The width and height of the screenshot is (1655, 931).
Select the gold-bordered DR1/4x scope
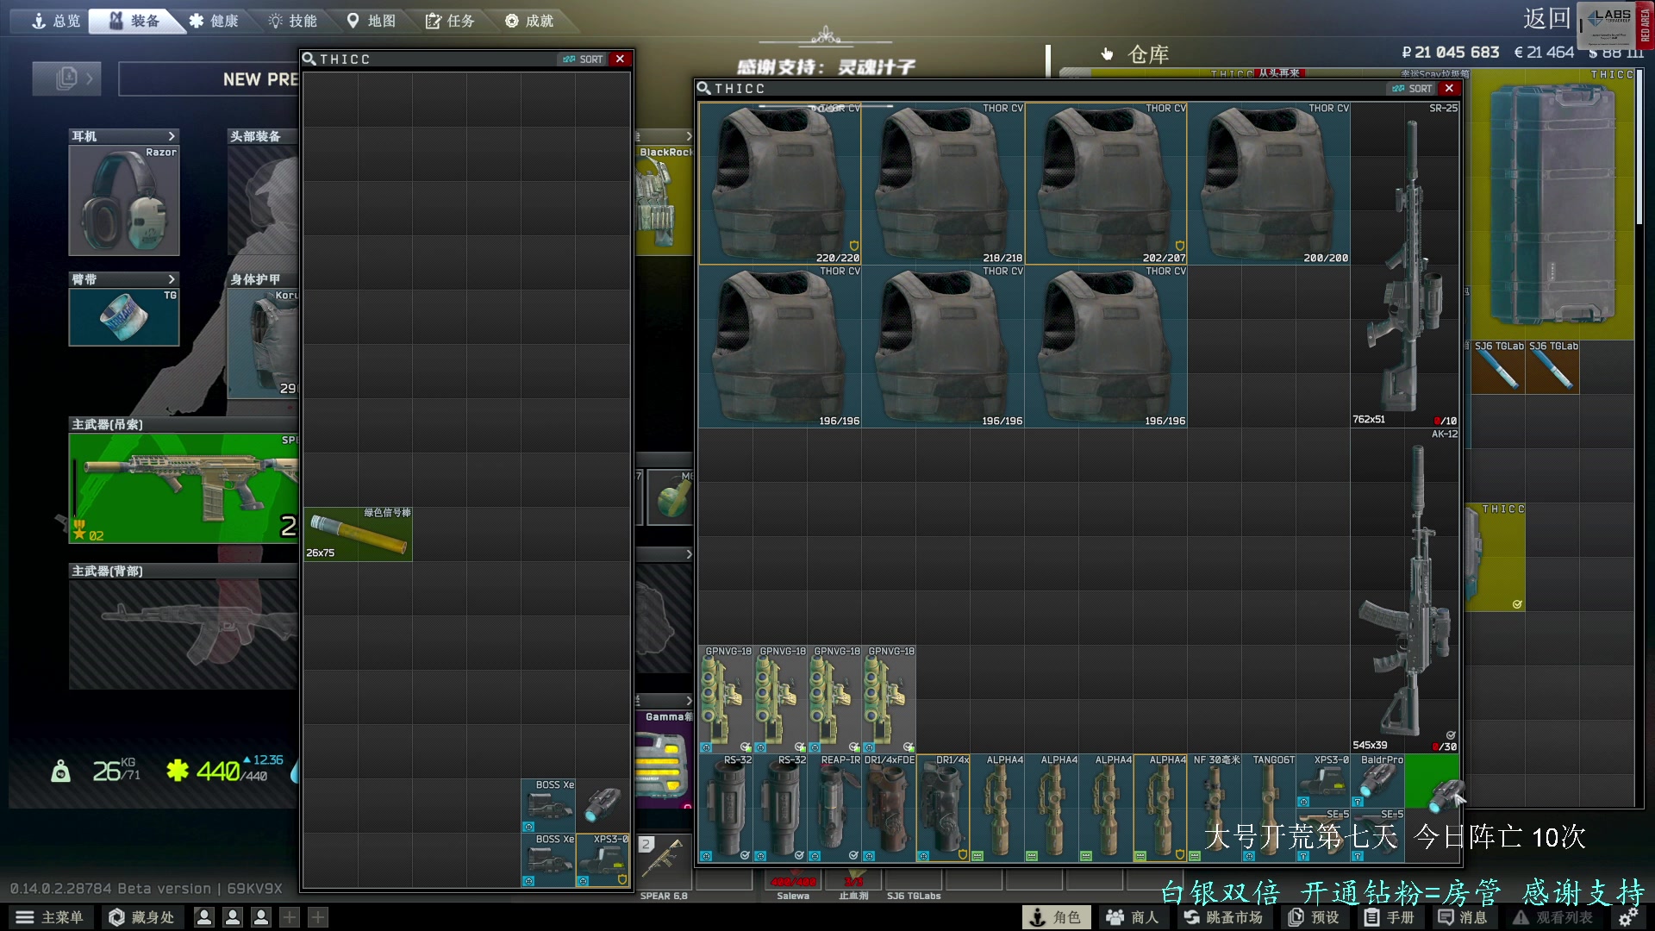(x=943, y=808)
